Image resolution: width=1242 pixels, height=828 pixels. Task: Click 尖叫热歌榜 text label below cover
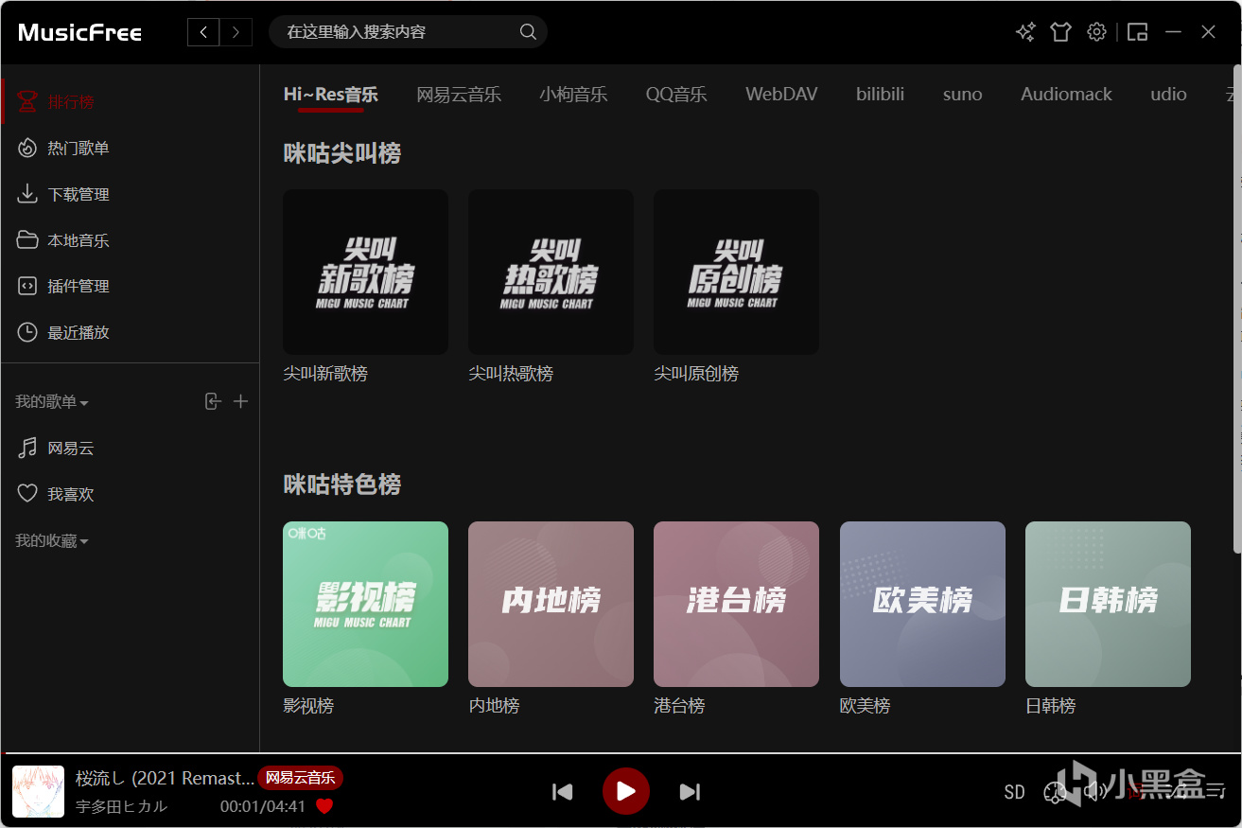click(511, 374)
